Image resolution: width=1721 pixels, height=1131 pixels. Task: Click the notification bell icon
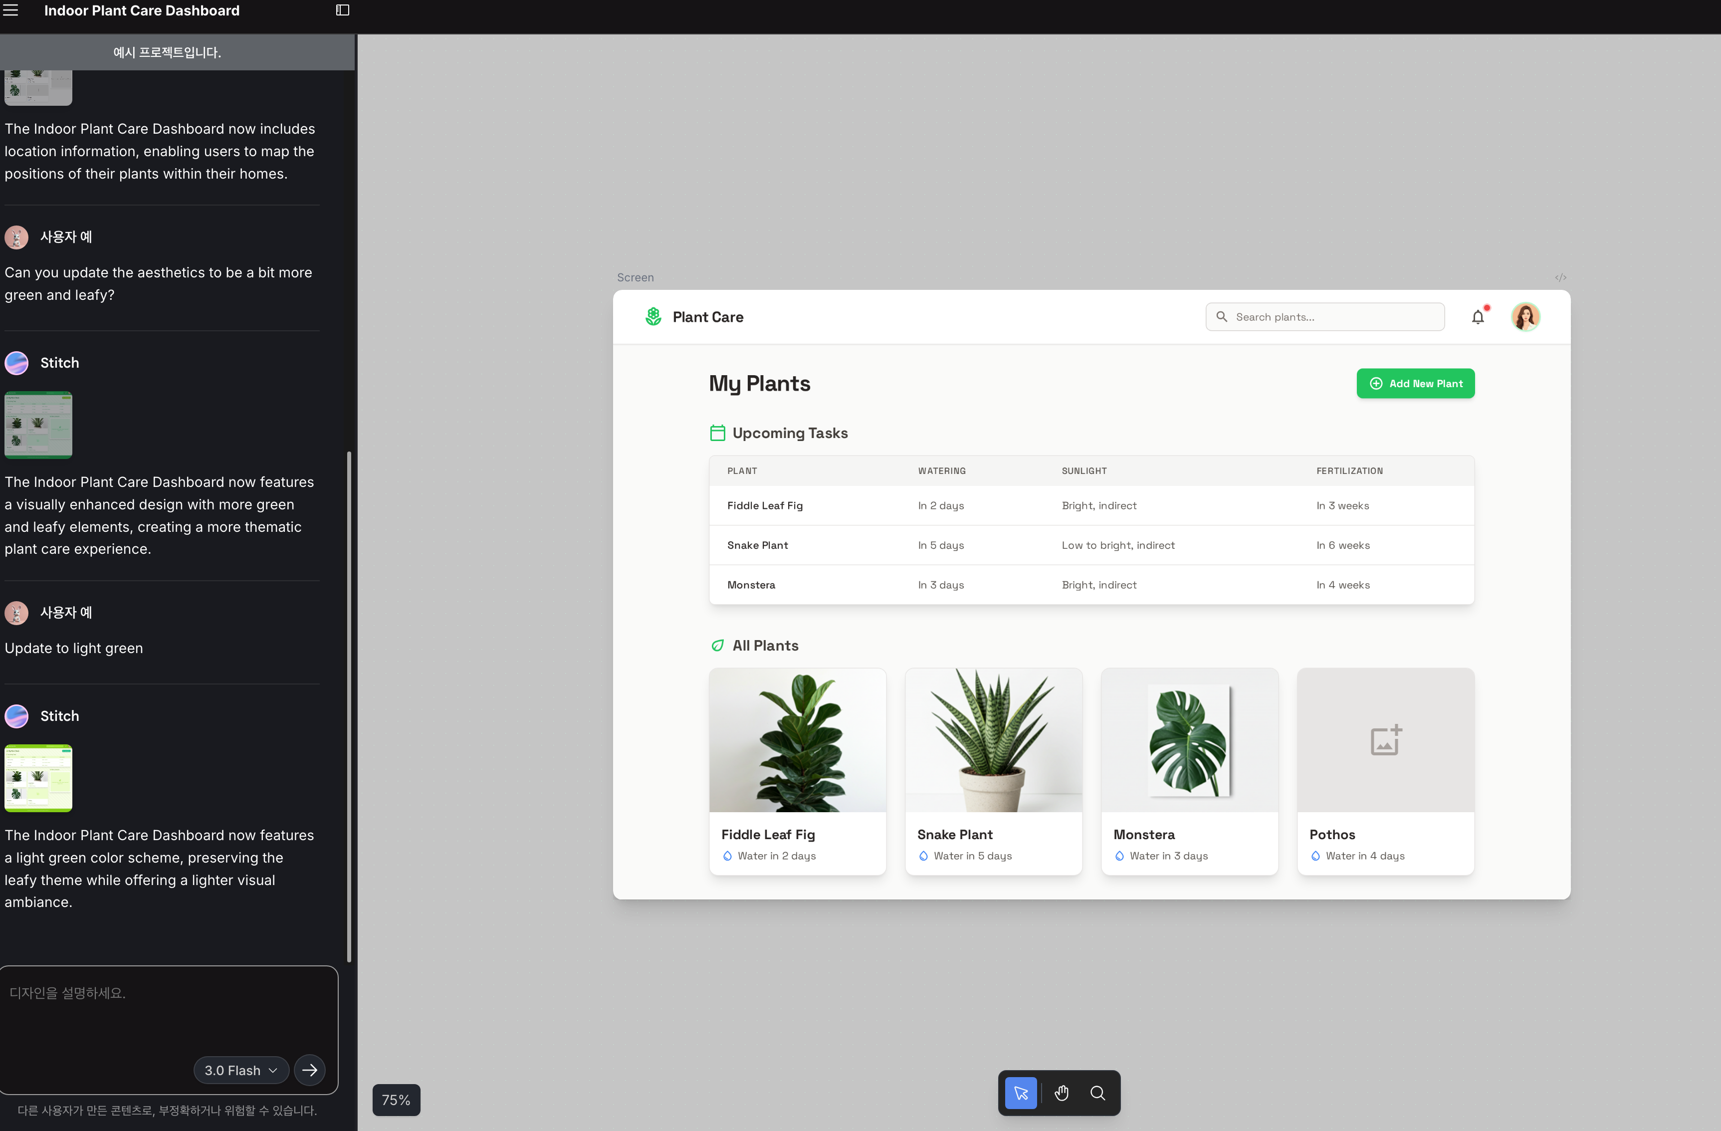click(x=1477, y=317)
